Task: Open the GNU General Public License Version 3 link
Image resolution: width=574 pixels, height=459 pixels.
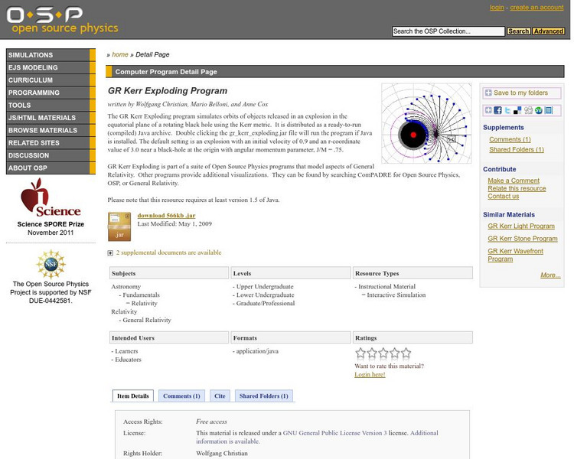Action: click(334, 433)
